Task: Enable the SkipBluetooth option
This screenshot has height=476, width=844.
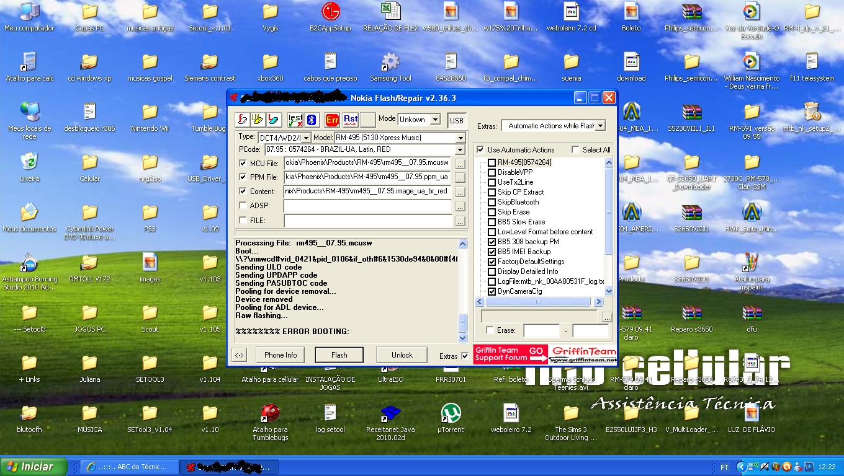Action: tap(492, 202)
